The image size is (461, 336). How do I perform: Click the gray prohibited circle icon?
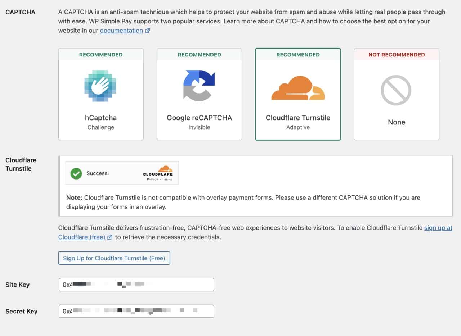pyautogui.click(x=396, y=90)
